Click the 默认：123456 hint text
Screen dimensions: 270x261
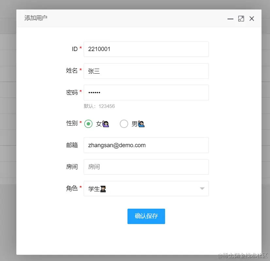[x=100, y=106]
